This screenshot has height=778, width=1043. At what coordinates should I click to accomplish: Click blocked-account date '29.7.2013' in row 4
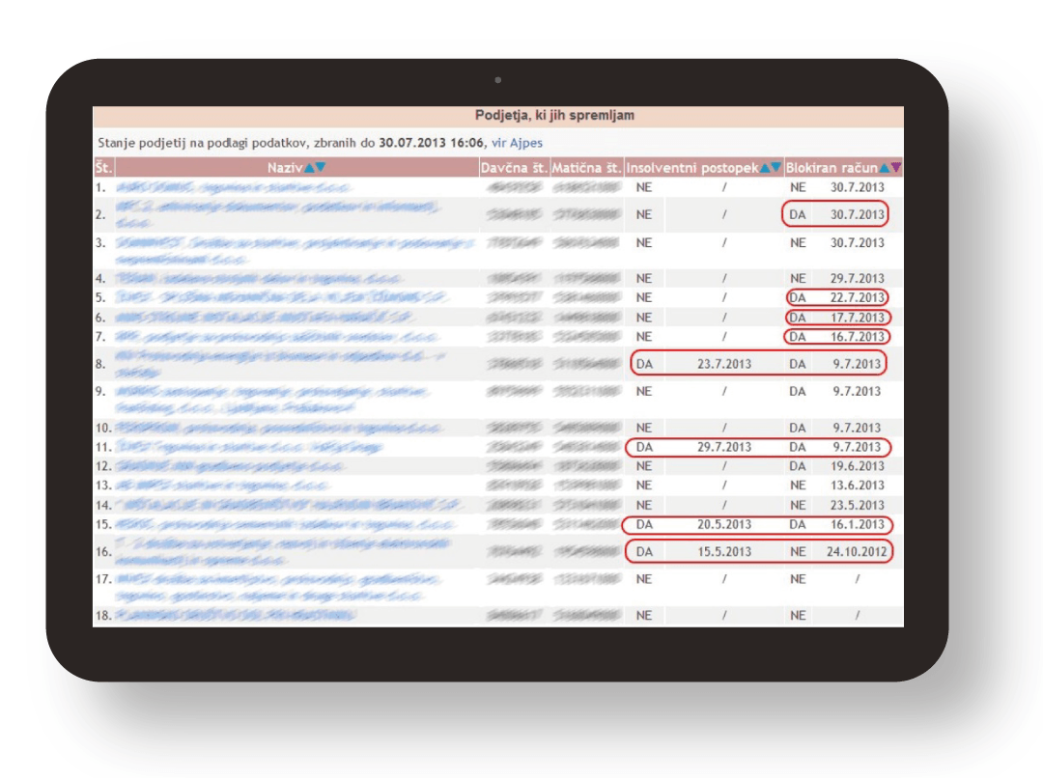[858, 279]
